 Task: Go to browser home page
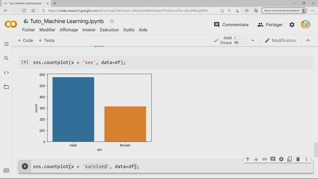tap(33, 10)
